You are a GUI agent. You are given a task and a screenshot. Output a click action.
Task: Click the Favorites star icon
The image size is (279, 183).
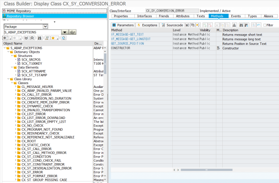pyautogui.click(x=53, y=38)
